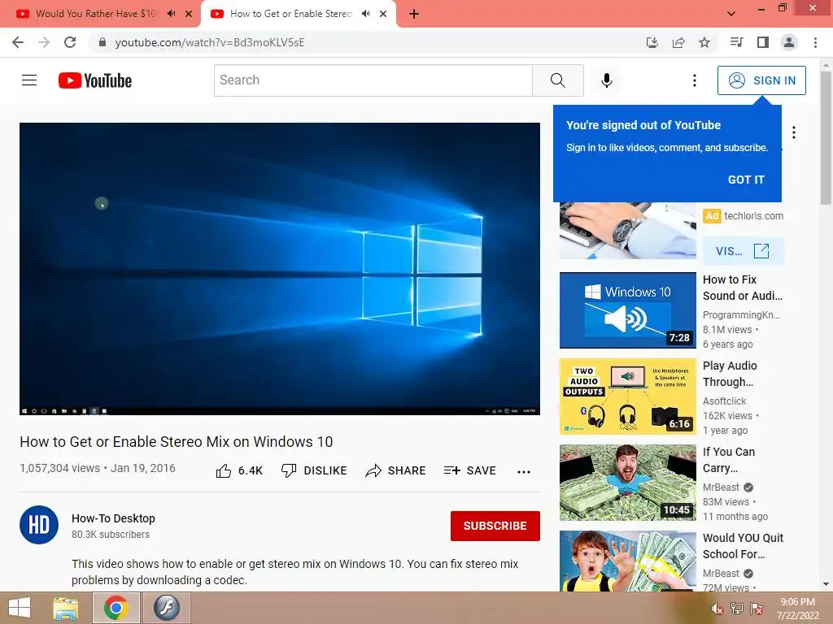The image size is (833, 624).
Task: Open Chrome's three-dot menu
Action: [x=815, y=42]
